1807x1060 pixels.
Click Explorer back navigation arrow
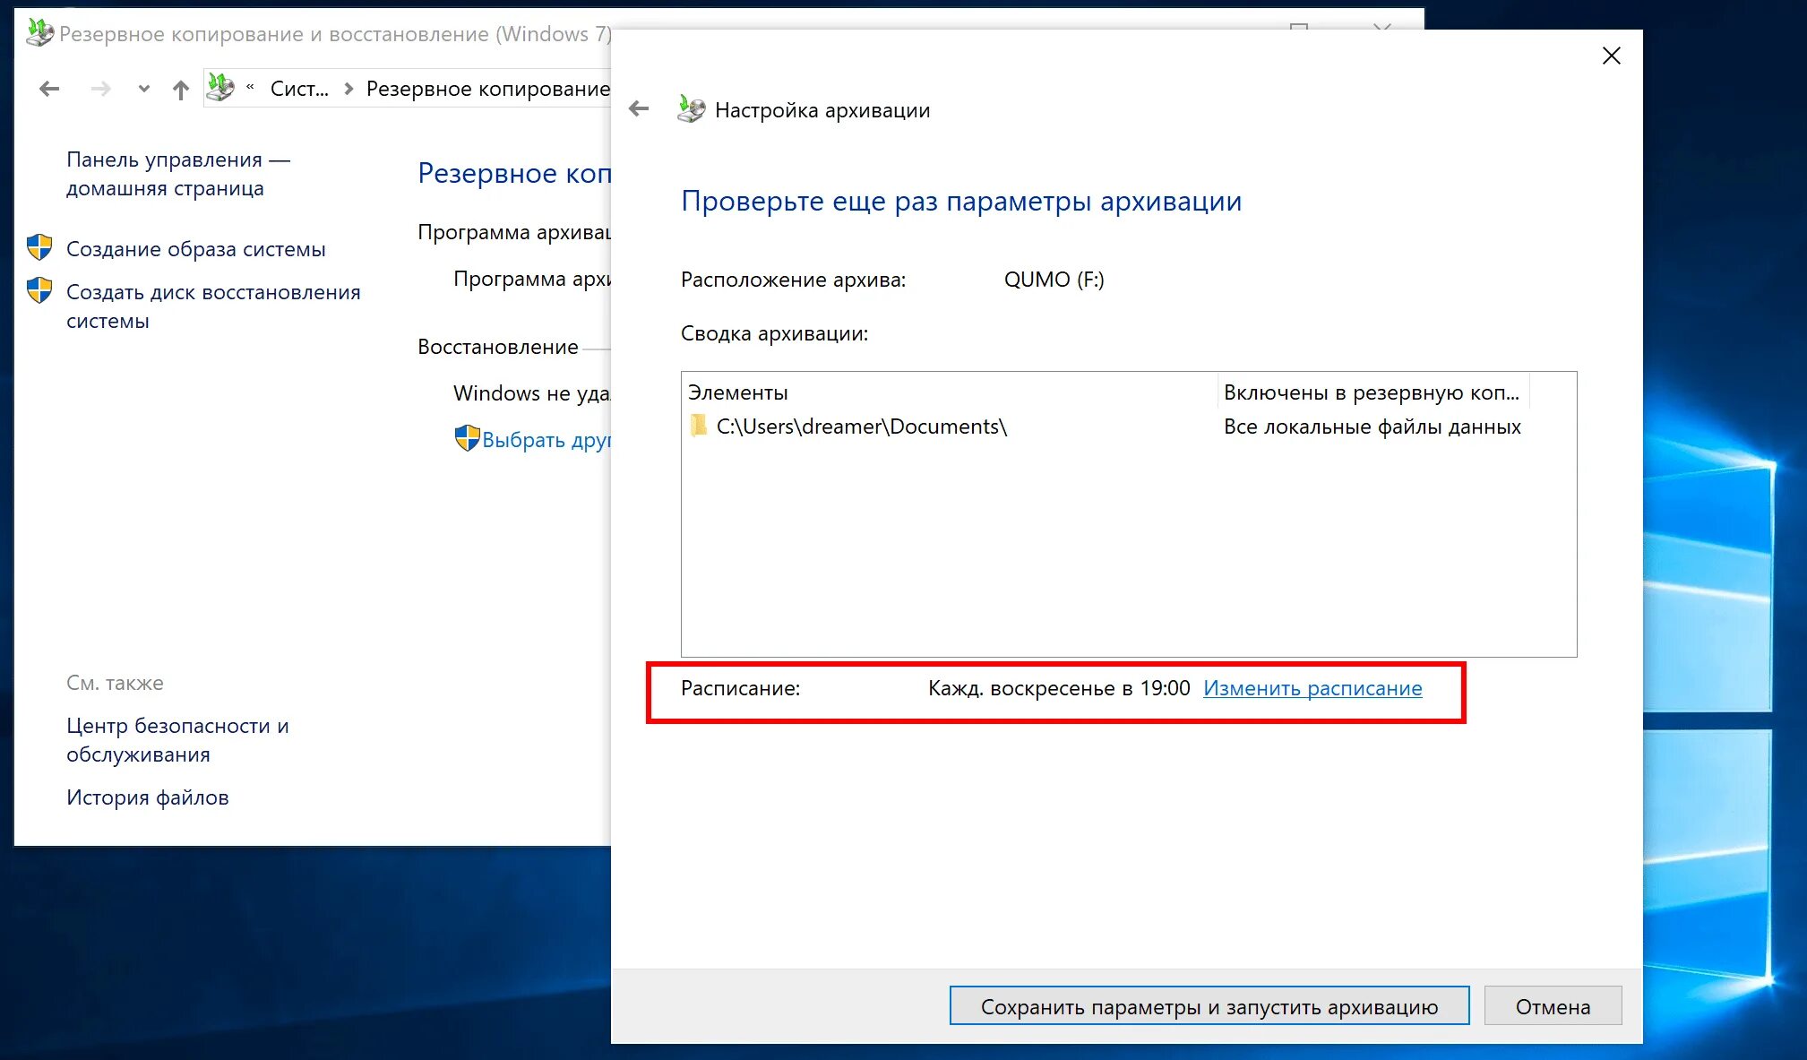coord(49,89)
